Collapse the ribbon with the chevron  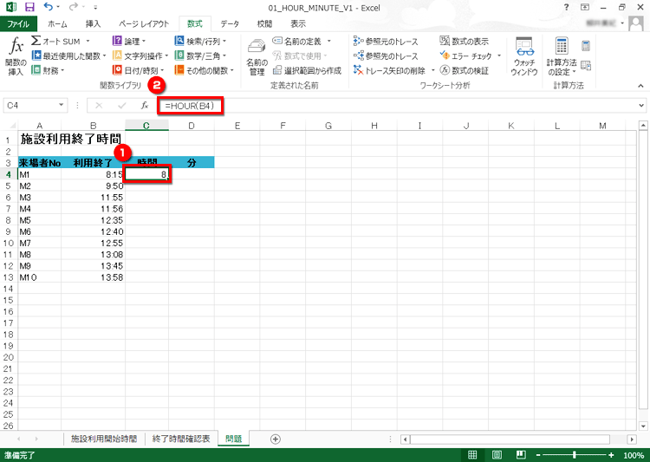640,86
